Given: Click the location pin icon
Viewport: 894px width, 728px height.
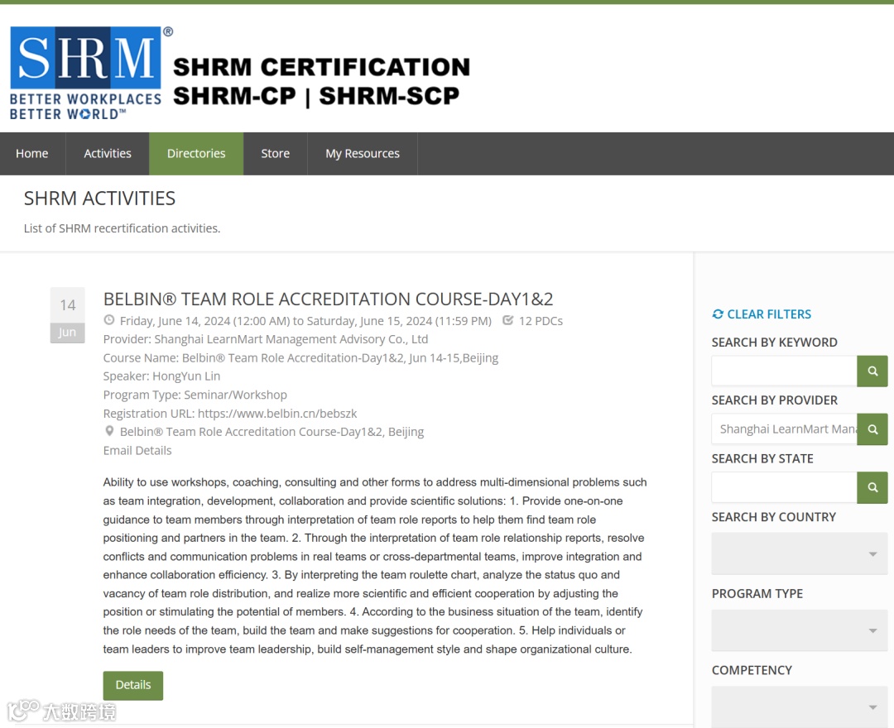Looking at the screenshot, I should 109,431.
